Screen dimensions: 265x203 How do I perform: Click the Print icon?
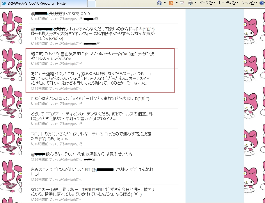(x=190, y=3)
